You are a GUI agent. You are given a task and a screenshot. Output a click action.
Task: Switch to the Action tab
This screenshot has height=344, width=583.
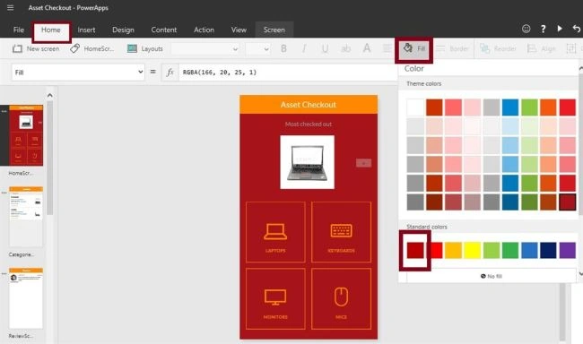(204, 30)
